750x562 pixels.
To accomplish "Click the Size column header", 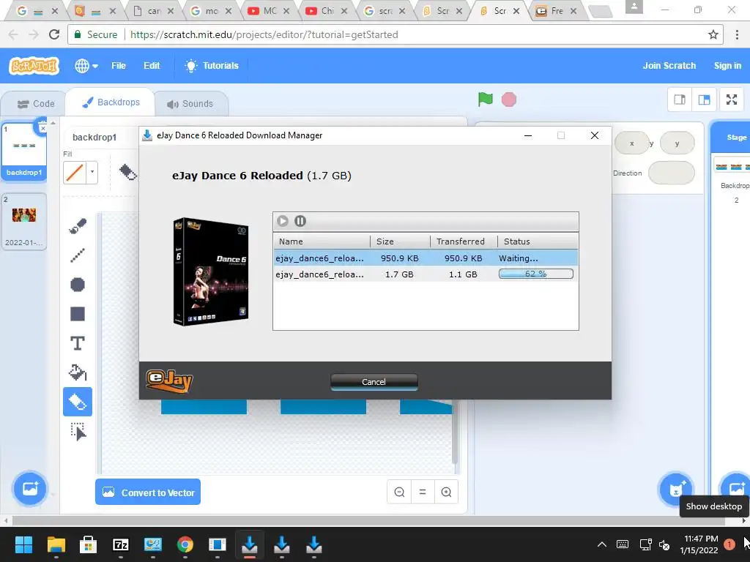I will click(400, 241).
